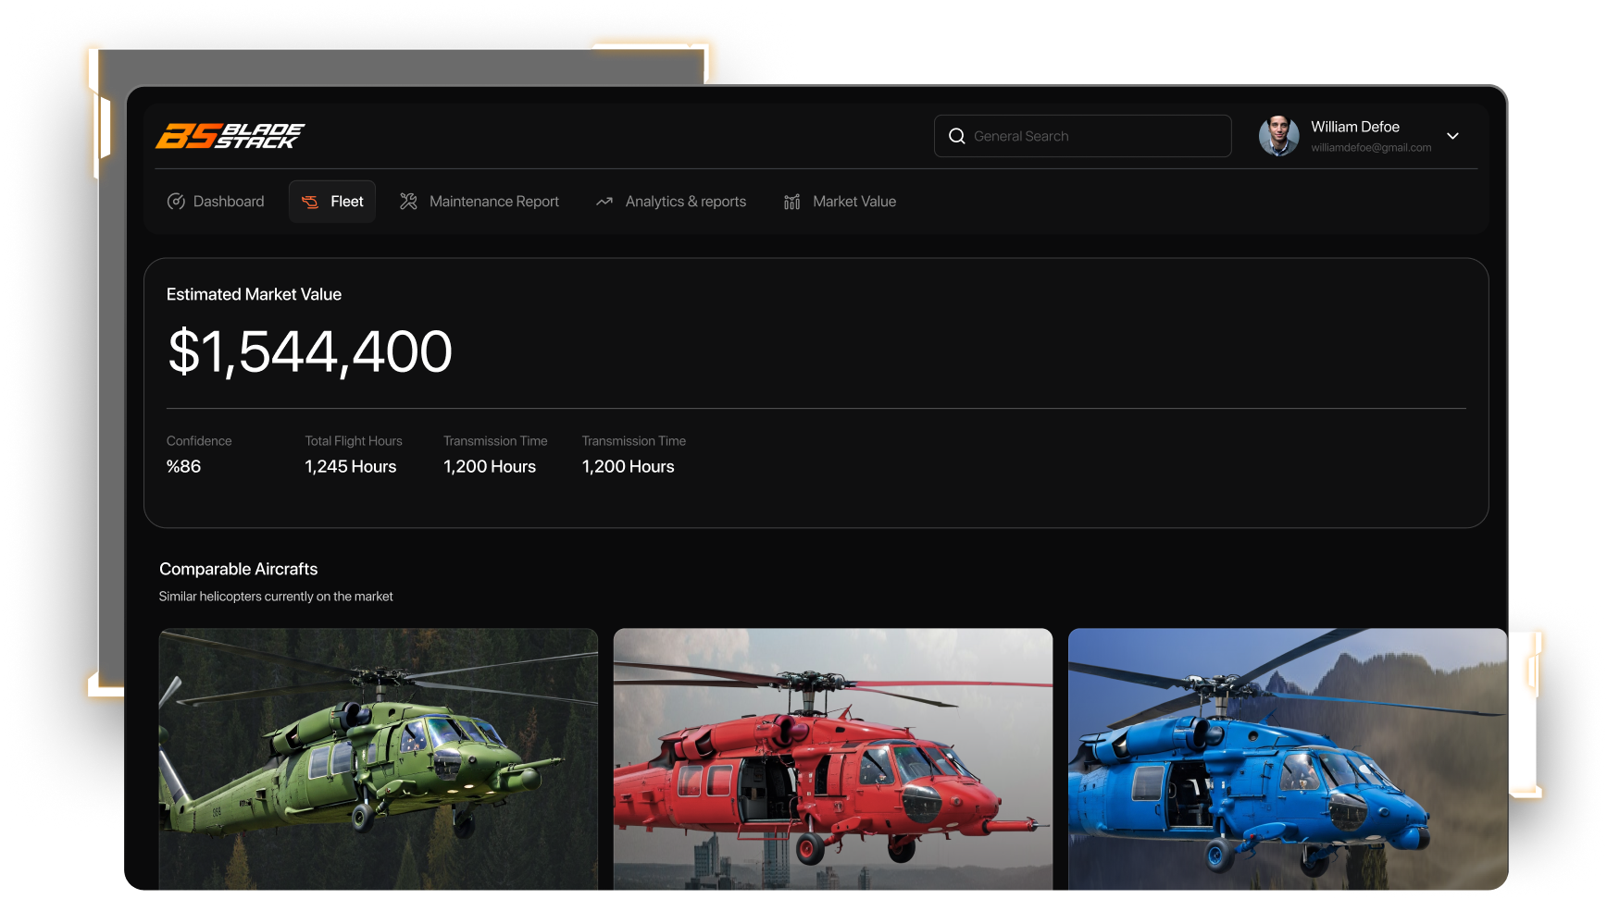The height and width of the screenshot is (899, 1607).
Task: Click the orange helicopter Fleet icon
Action: tap(310, 202)
